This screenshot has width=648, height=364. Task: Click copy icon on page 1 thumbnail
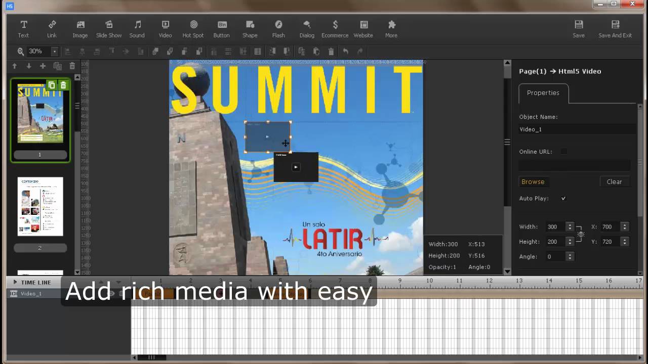(x=52, y=85)
